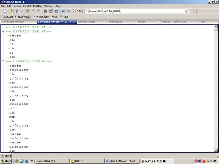Open the Windows Start menu

pyautogui.click(x=6, y=161)
